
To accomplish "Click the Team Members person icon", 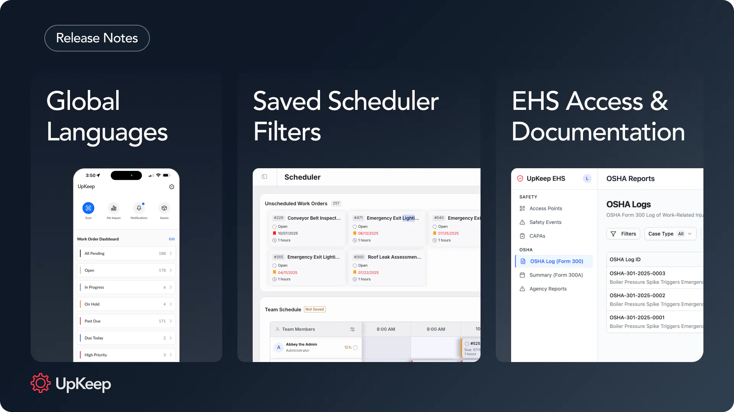I will coord(278,329).
